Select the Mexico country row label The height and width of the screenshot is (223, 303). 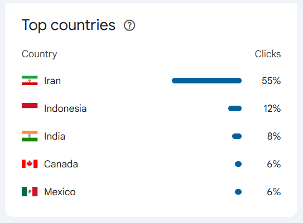[60, 192]
